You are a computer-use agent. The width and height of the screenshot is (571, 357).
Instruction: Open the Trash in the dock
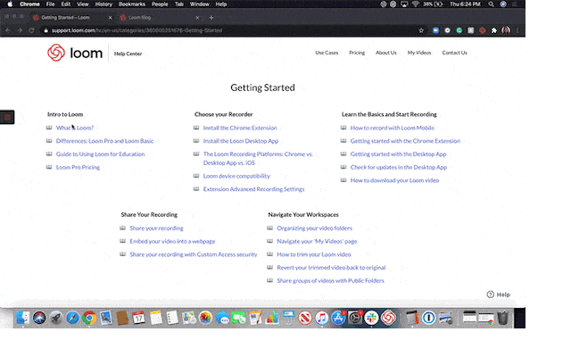click(503, 318)
